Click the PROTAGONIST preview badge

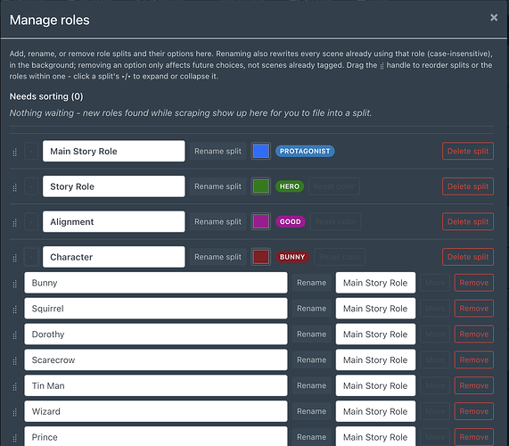click(x=305, y=151)
